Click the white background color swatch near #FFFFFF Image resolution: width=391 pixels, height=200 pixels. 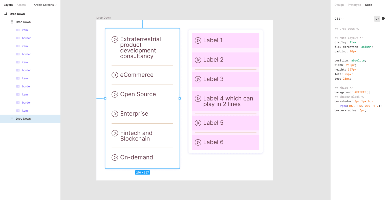pos(371,92)
